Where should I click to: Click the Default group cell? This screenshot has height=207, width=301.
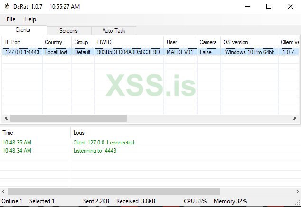tap(82, 52)
